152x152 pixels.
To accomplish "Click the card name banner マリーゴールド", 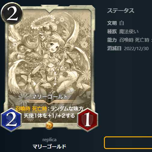I will tap(50, 97).
